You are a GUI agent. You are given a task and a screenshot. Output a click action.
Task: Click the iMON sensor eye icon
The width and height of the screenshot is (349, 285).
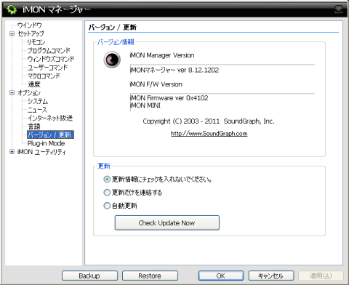click(x=112, y=60)
